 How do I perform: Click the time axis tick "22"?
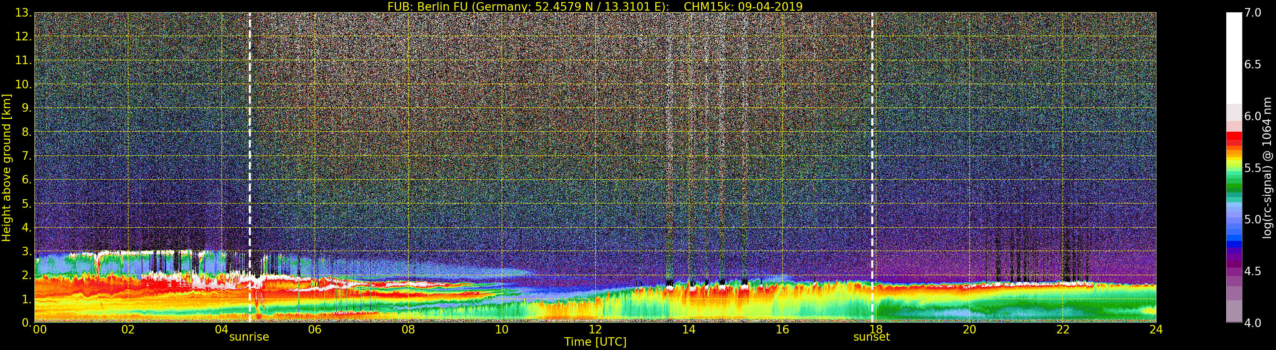[x=1063, y=330]
